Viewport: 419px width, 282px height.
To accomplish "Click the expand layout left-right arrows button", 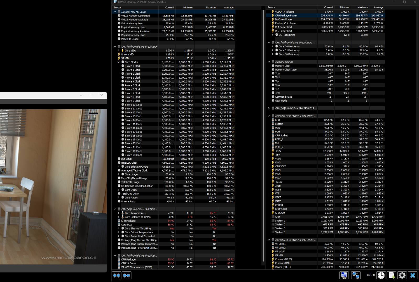I will 117,275.
